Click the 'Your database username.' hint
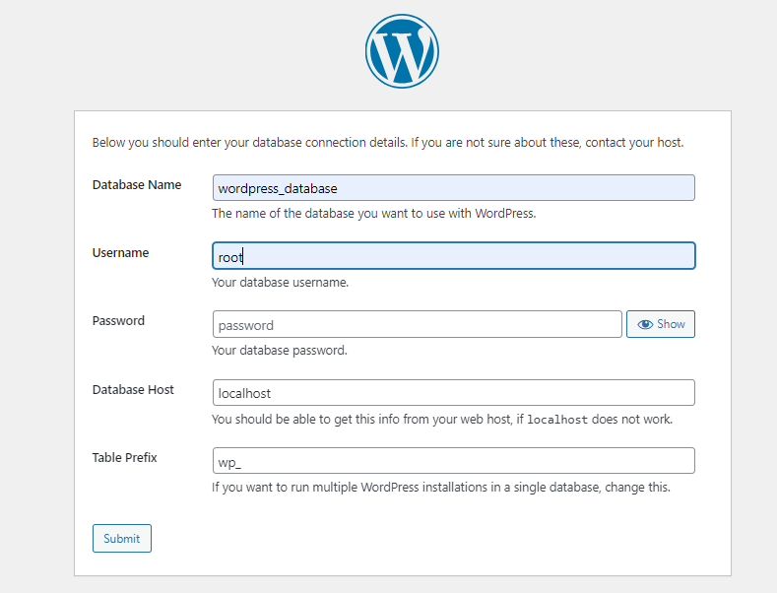The width and height of the screenshot is (777, 593). pyautogui.click(x=280, y=283)
